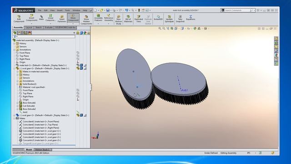
Task: Expand Linear Component Pattern dropdown arrow
Action: (50, 24)
